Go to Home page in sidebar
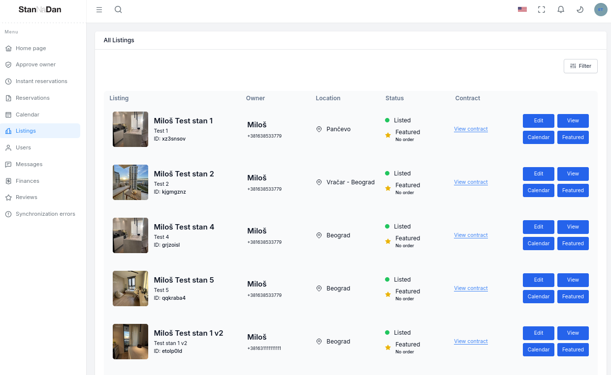611x375 pixels. 40,48
